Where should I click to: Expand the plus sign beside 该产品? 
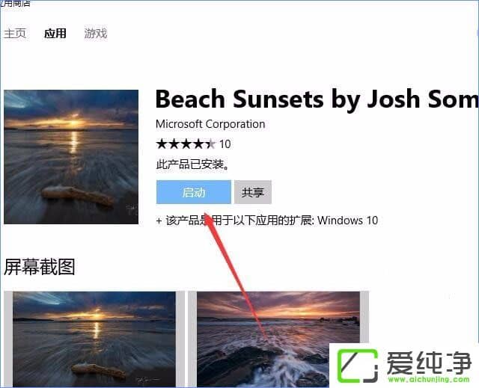(x=159, y=221)
